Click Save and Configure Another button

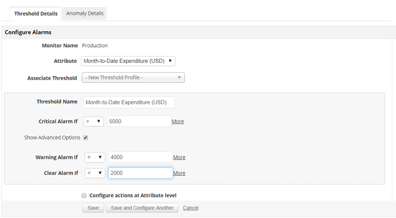pyautogui.click(x=142, y=208)
